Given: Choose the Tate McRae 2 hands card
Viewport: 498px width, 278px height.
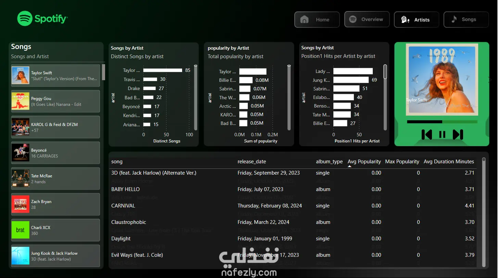Looking at the screenshot, I should click(55, 178).
